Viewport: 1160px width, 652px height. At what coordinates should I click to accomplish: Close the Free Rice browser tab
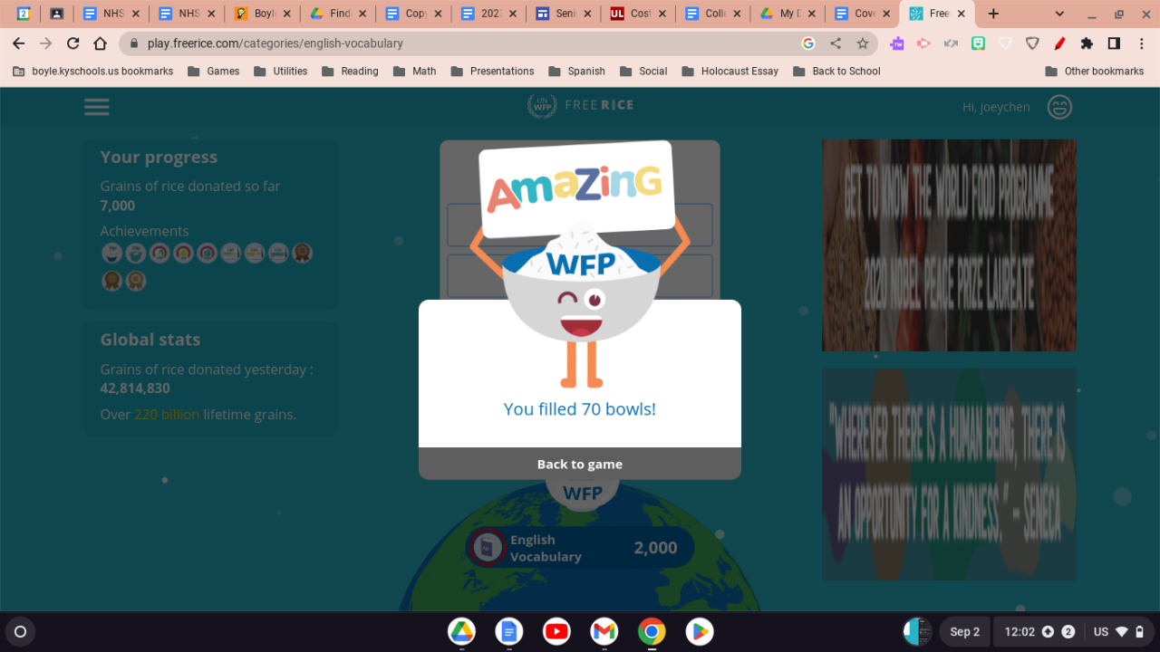click(x=962, y=14)
